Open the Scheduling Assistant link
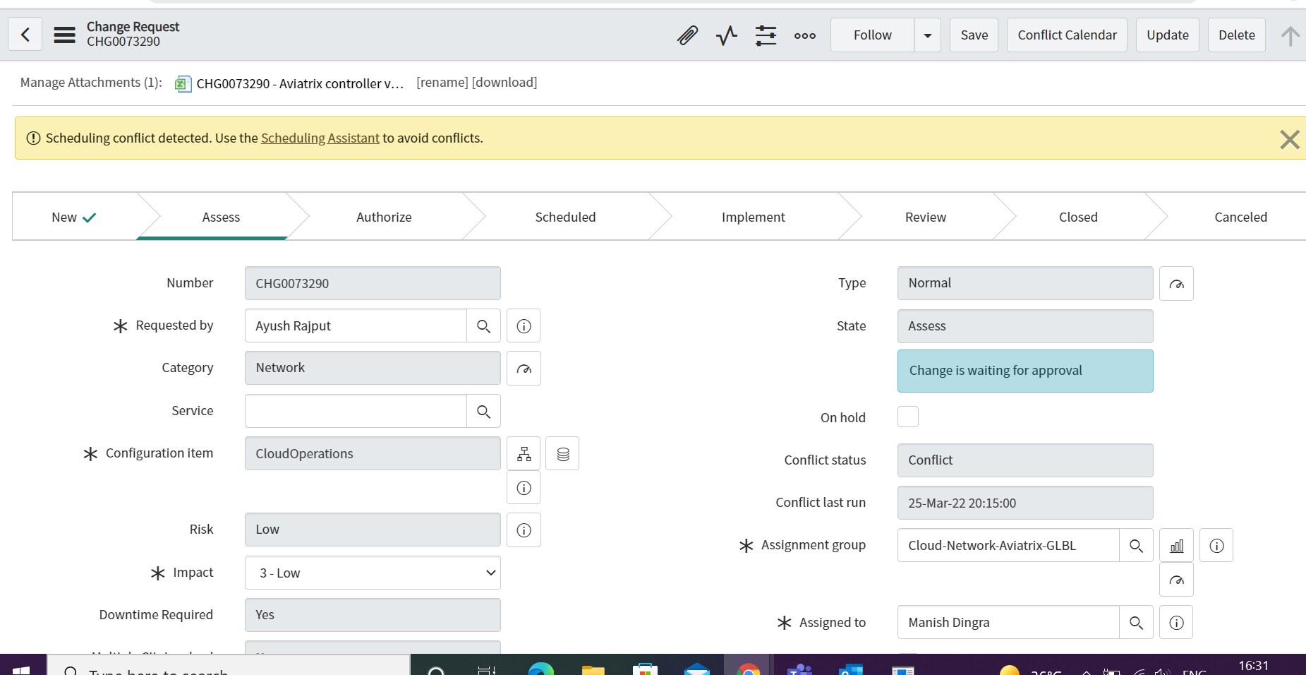Screen dimensions: 1306x675 (320, 138)
